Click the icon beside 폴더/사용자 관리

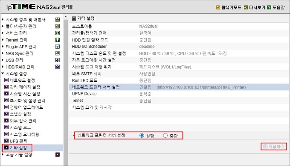coord(58,27)
